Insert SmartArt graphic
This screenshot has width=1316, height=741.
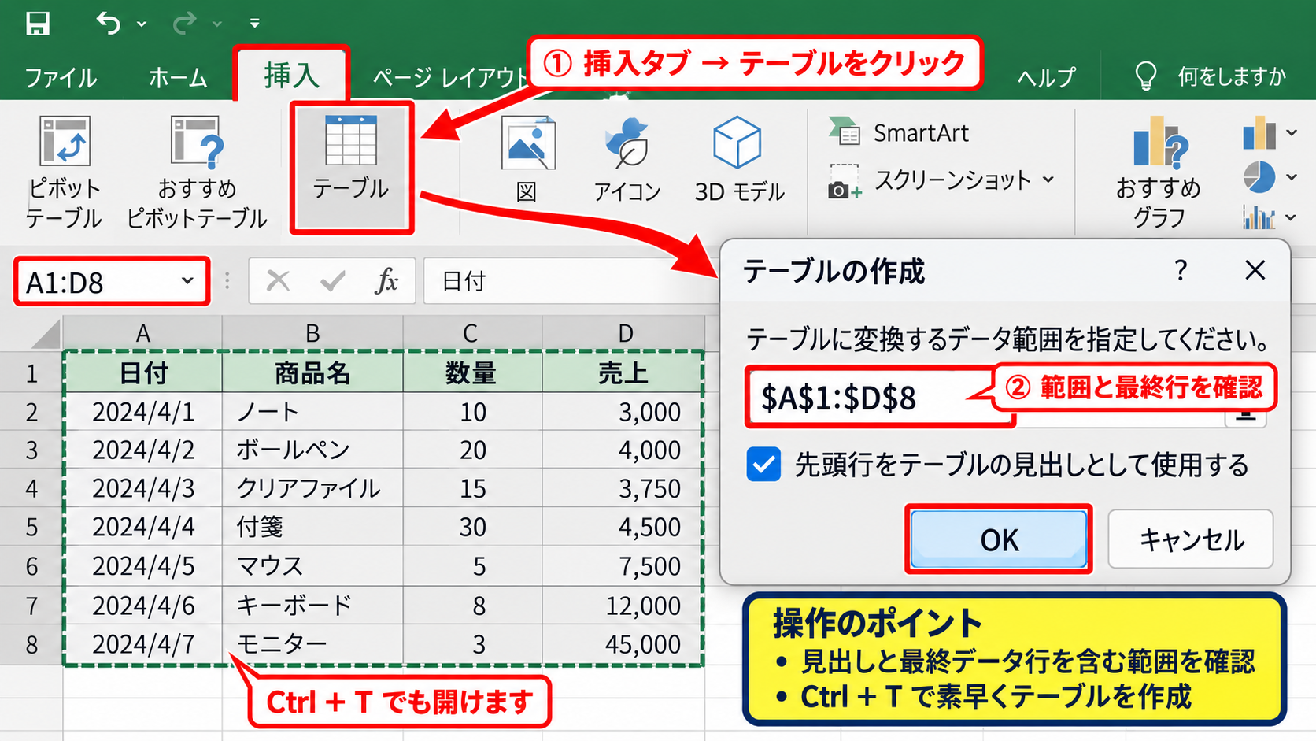pyautogui.click(x=899, y=132)
